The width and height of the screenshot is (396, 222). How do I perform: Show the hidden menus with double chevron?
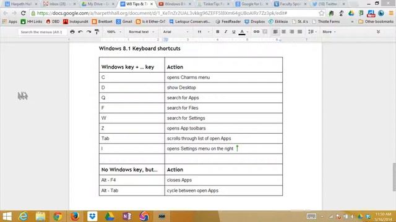pos(378,31)
